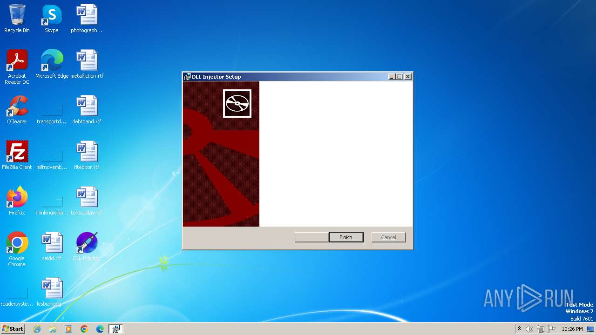Click the greyed Cancel button
The width and height of the screenshot is (596, 335).
(388, 237)
